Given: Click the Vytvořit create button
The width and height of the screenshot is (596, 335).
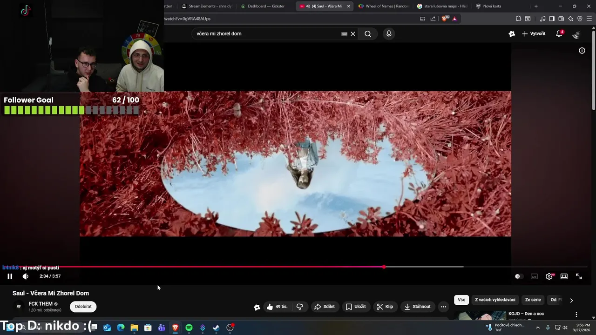Looking at the screenshot, I should [534, 33].
